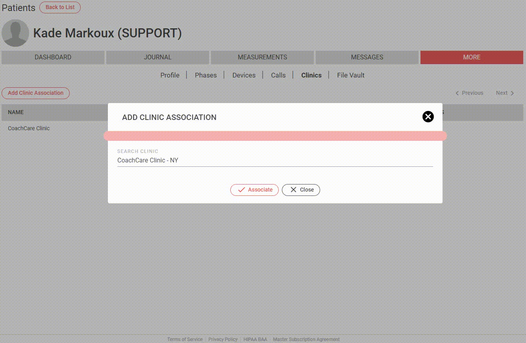Click the Patients heading
This screenshot has width=526, height=343.
click(x=19, y=7)
